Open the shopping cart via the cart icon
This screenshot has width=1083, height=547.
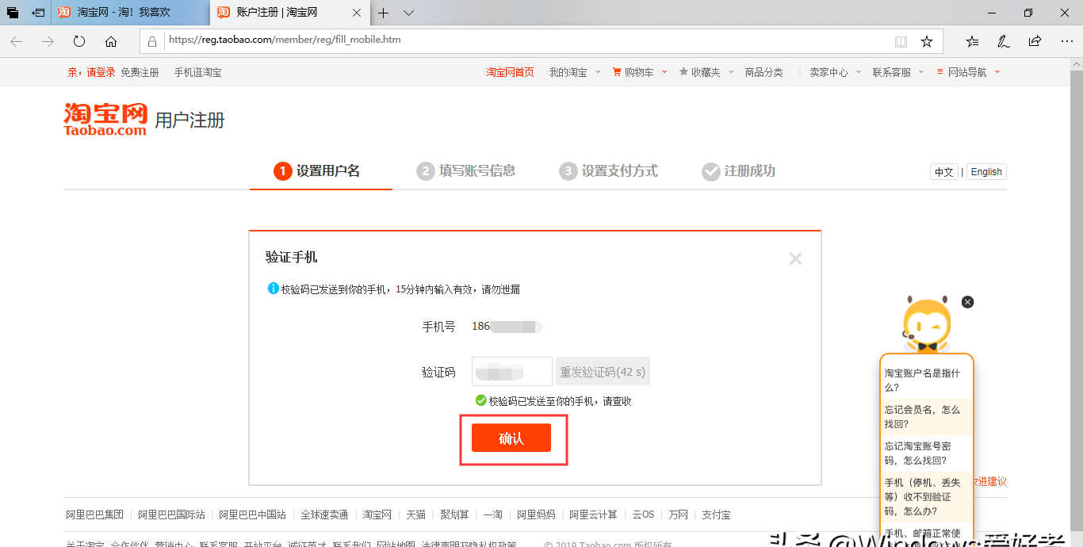coord(618,71)
